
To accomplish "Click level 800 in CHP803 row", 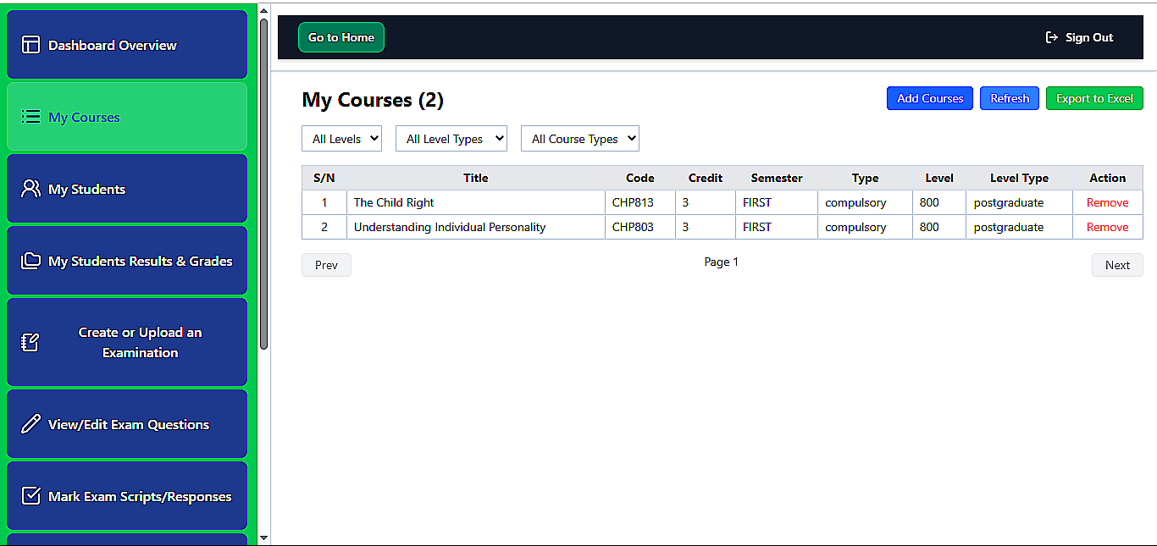I will coord(939,227).
